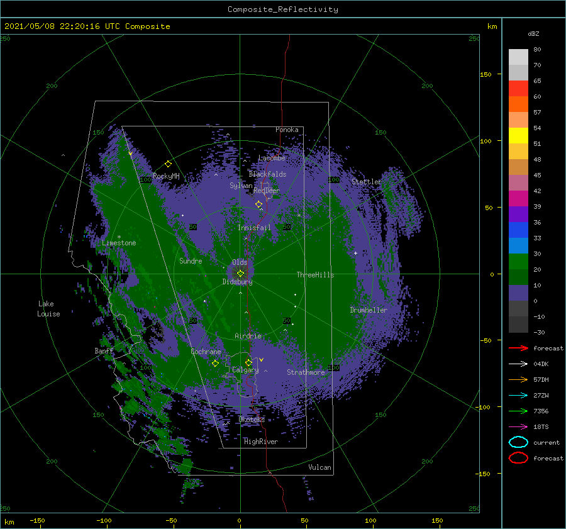Click the Airdrie label
This screenshot has height=529, width=566.
tap(248, 336)
